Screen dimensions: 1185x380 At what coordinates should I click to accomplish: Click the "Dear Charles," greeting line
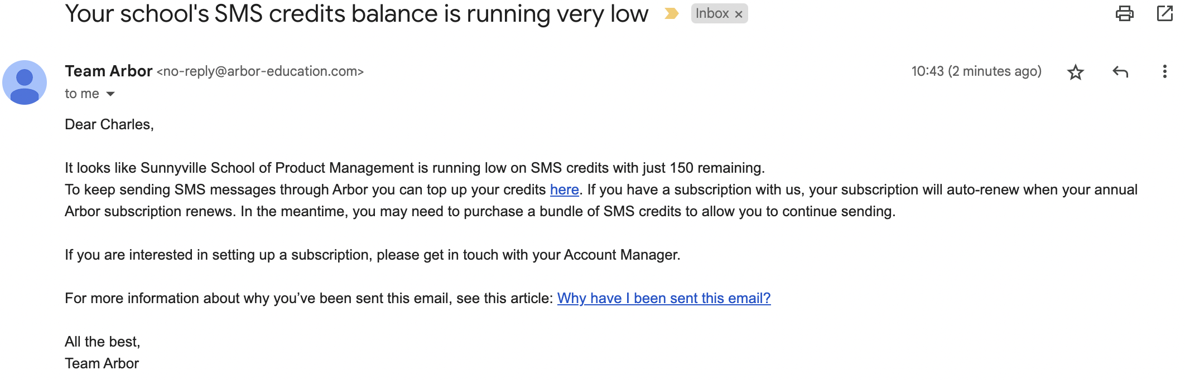coord(109,124)
